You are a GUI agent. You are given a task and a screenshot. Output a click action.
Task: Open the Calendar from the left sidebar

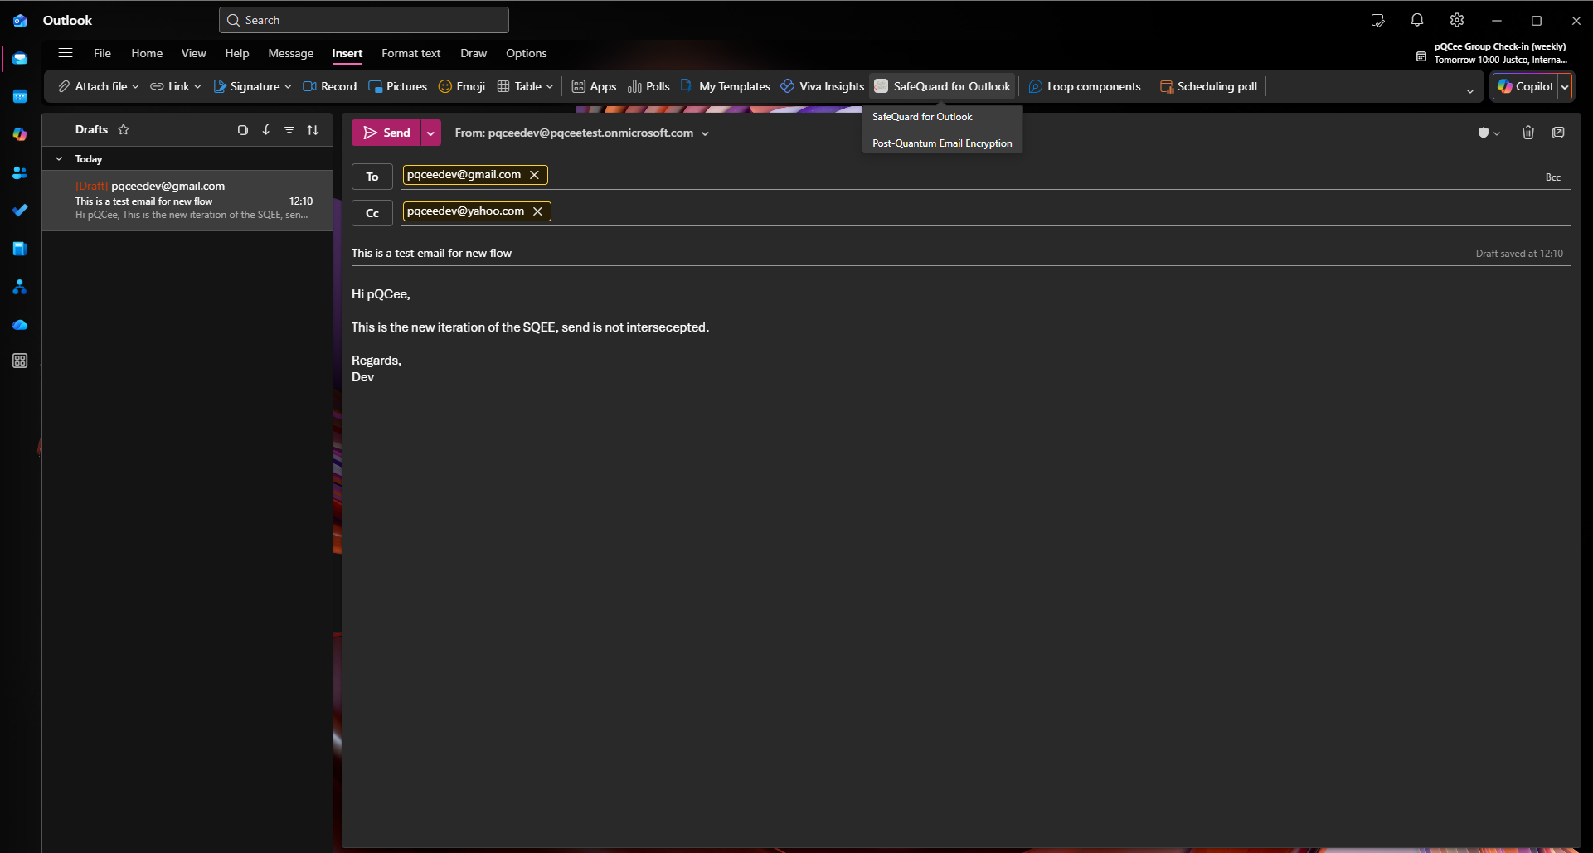[x=20, y=96]
